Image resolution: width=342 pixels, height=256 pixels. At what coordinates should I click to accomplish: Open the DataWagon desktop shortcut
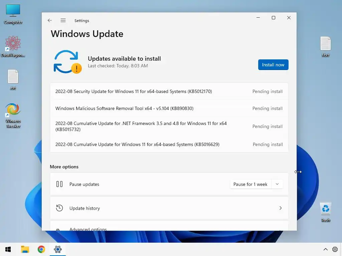click(x=13, y=47)
